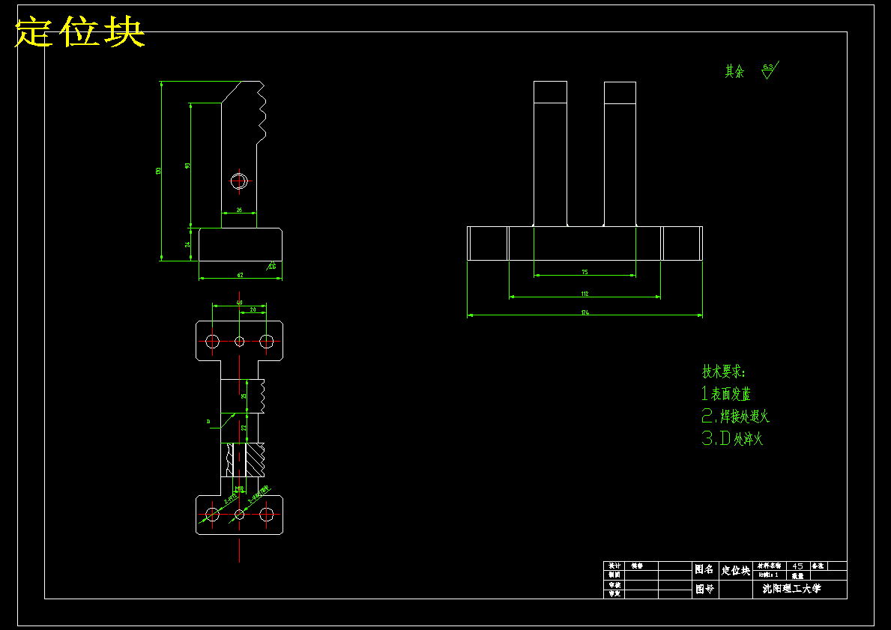Click the 22 vertical dimension in plan view
Viewport: 891px width, 630px height.
[x=244, y=428]
